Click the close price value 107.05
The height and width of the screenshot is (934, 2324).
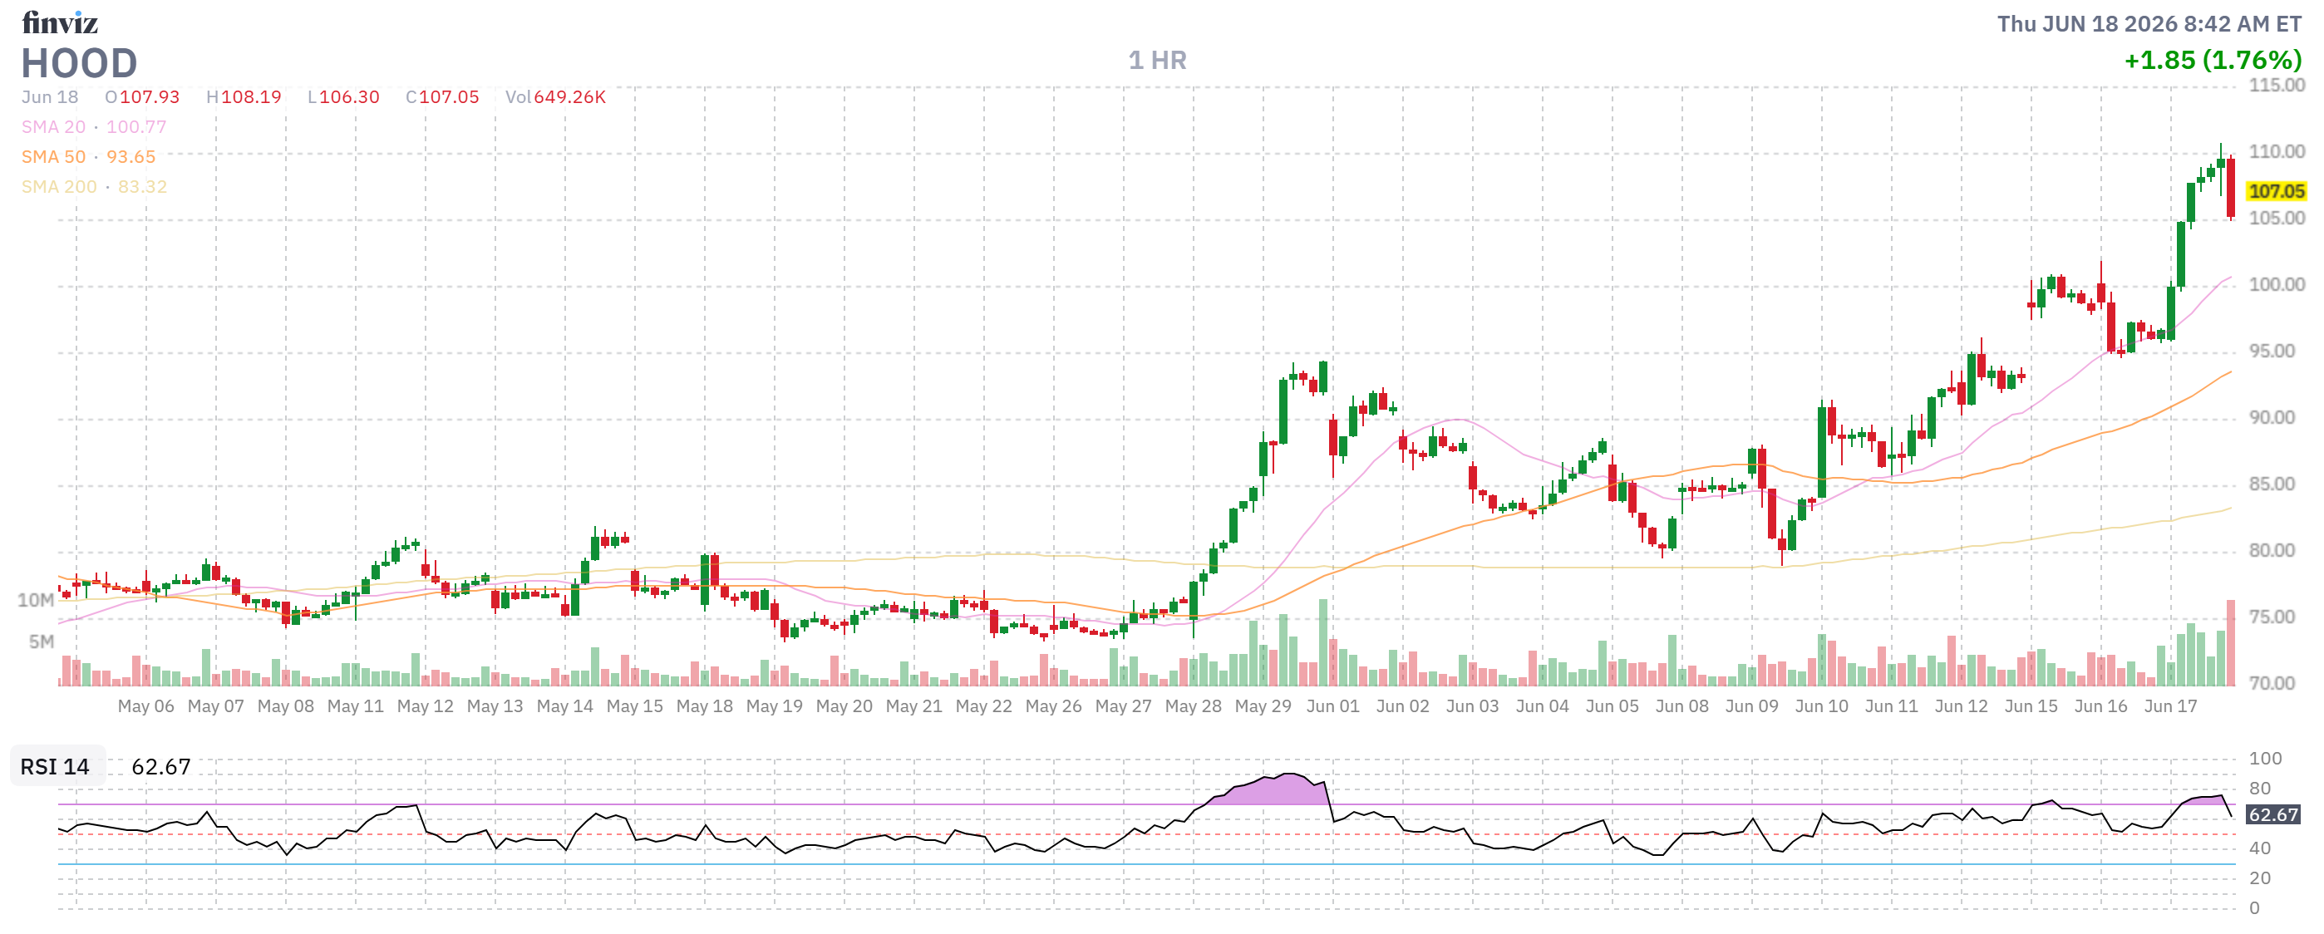448,97
